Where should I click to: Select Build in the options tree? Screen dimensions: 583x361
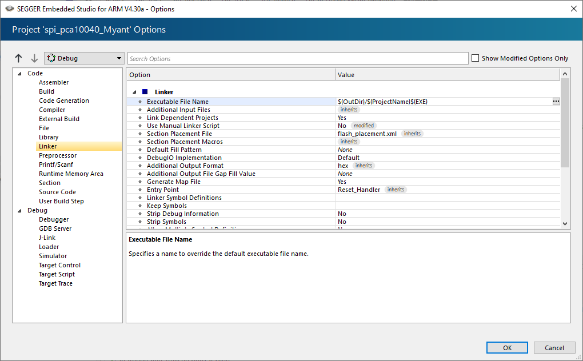coord(46,91)
